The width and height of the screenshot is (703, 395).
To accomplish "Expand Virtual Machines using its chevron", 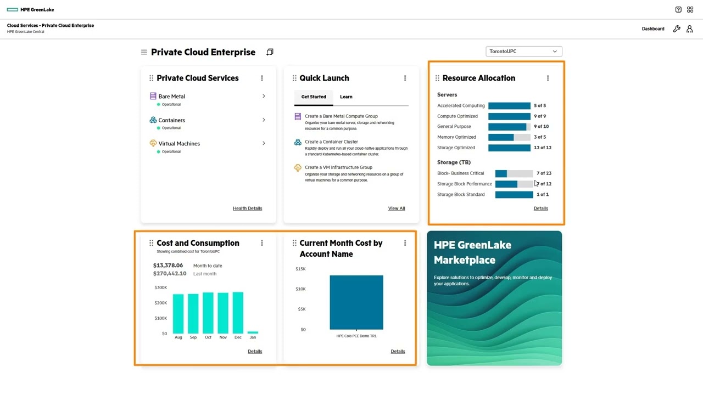I will 264,143.
